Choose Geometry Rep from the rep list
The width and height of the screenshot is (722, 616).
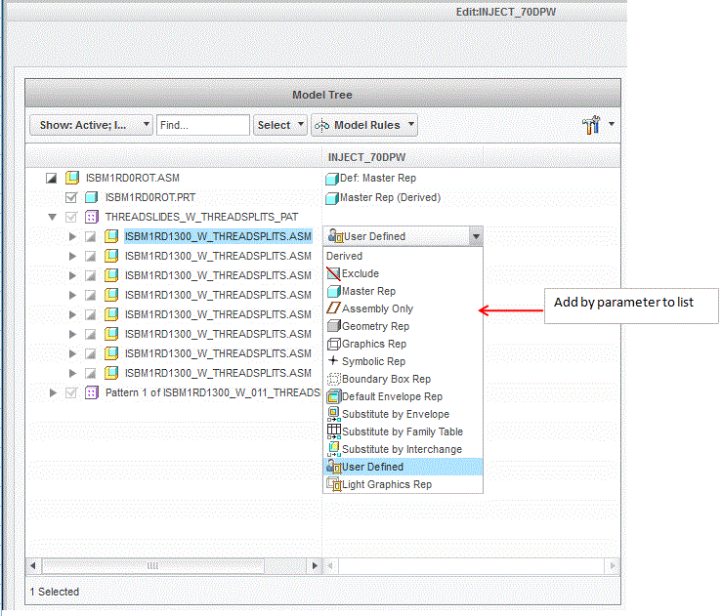(x=403, y=326)
